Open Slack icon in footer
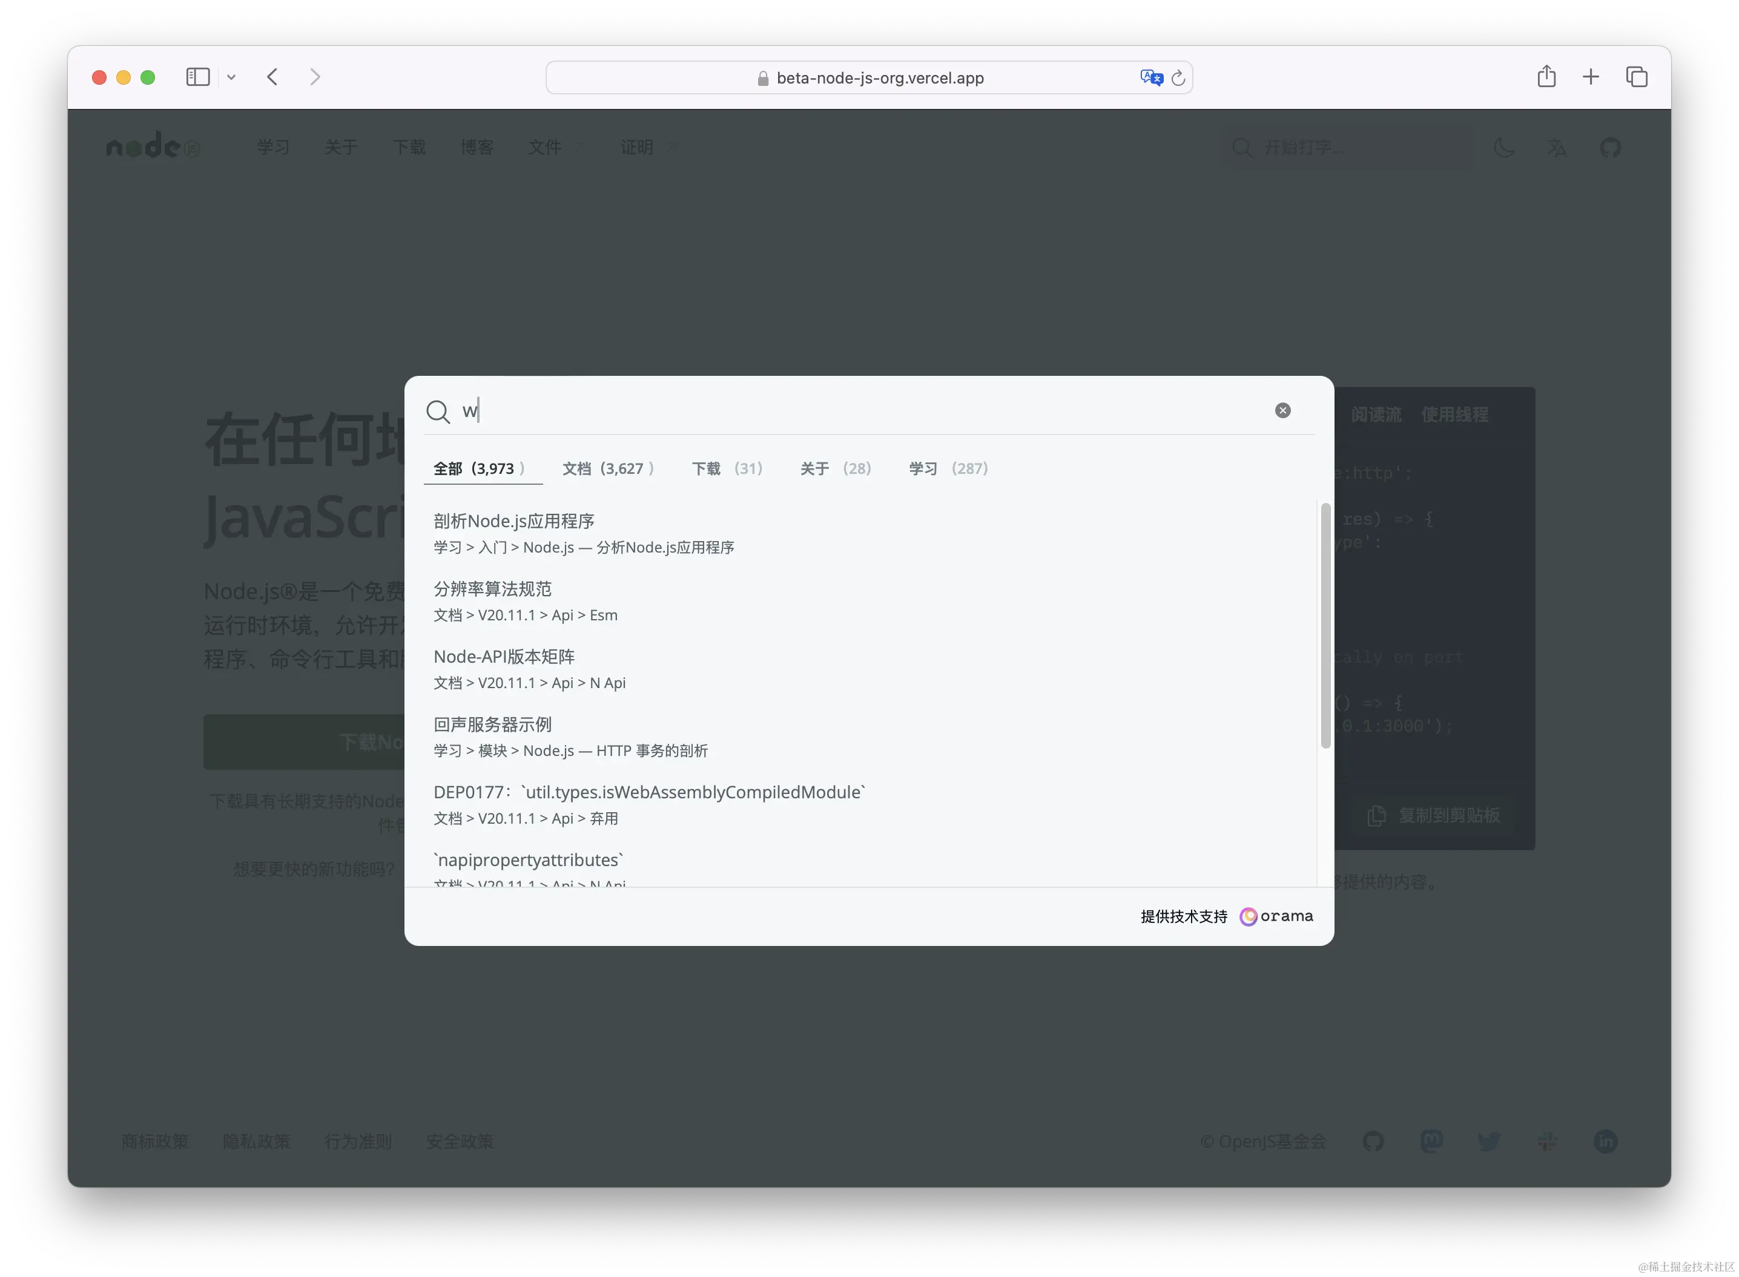Screen dimensions: 1739x1277 (x=1547, y=1141)
